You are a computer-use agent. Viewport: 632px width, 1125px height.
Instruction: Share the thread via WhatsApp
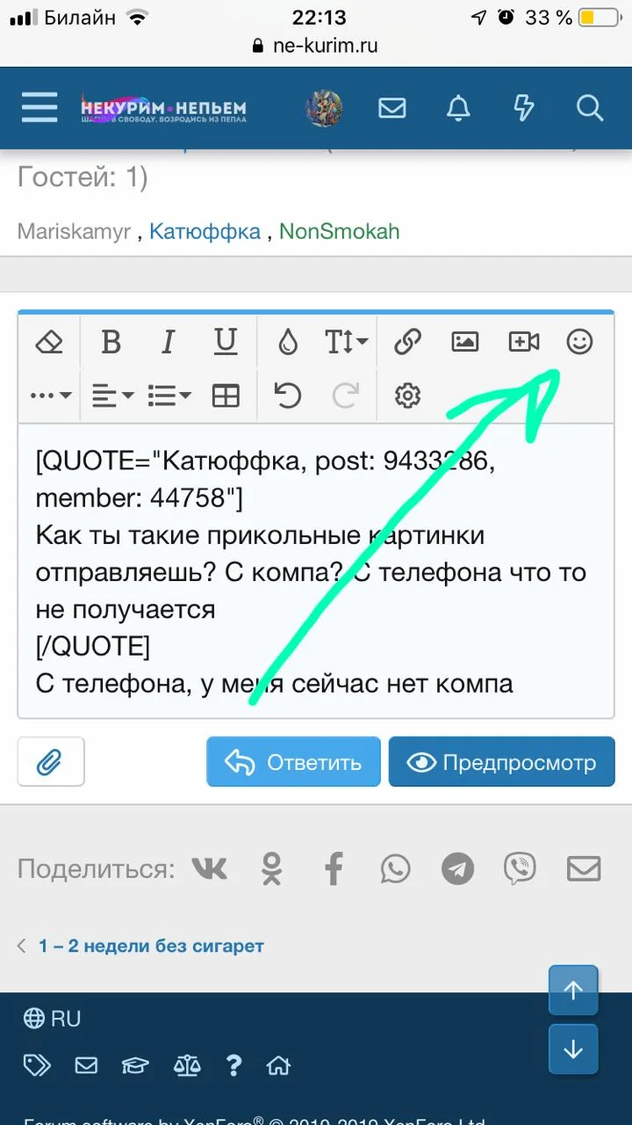tap(396, 869)
